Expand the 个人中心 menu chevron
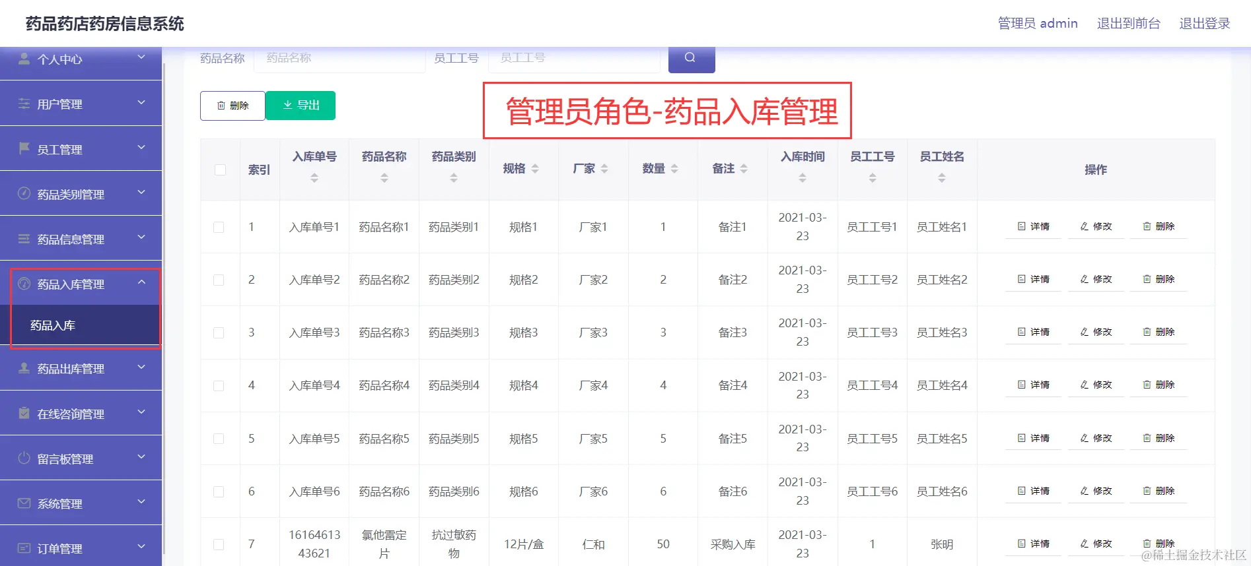The width and height of the screenshot is (1251, 566). pos(141,57)
